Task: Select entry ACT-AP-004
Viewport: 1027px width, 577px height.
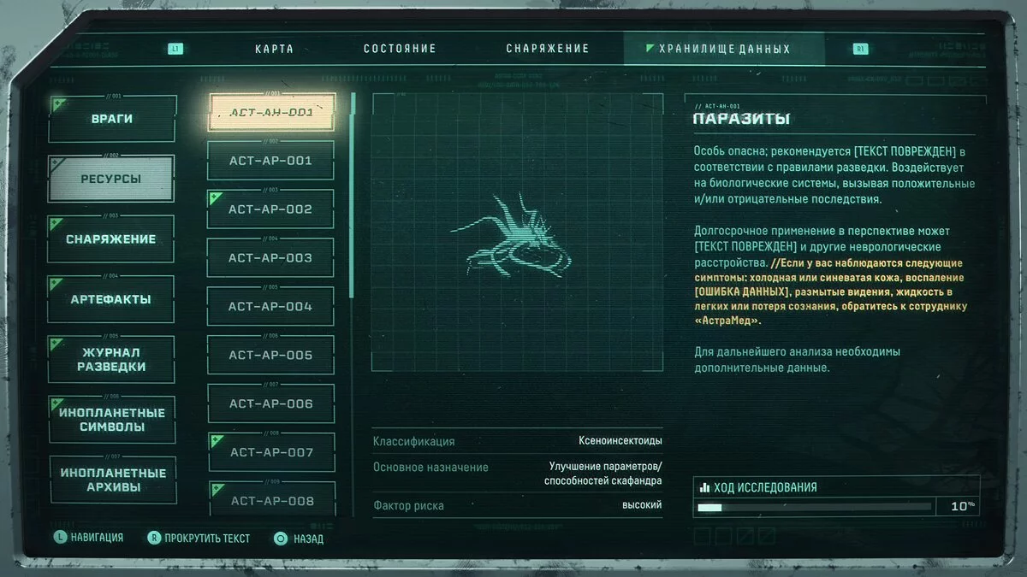Action: click(270, 306)
